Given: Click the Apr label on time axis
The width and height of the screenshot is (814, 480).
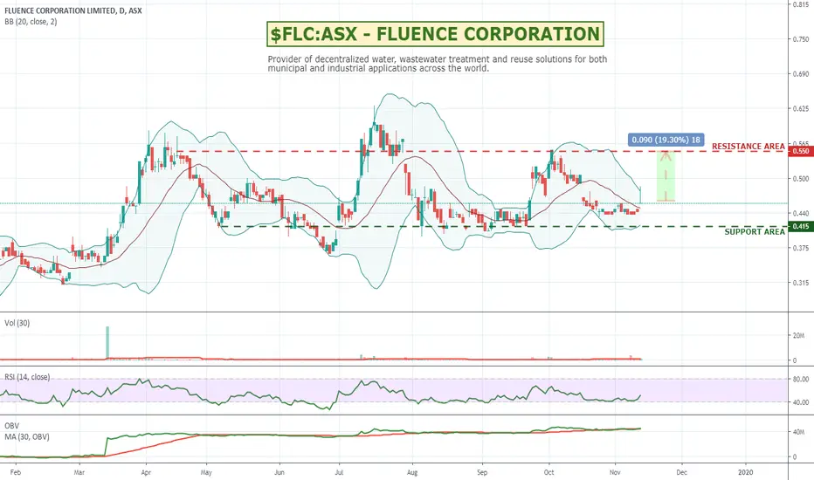Looking at the screenshot, I should [x=146, y=472].
